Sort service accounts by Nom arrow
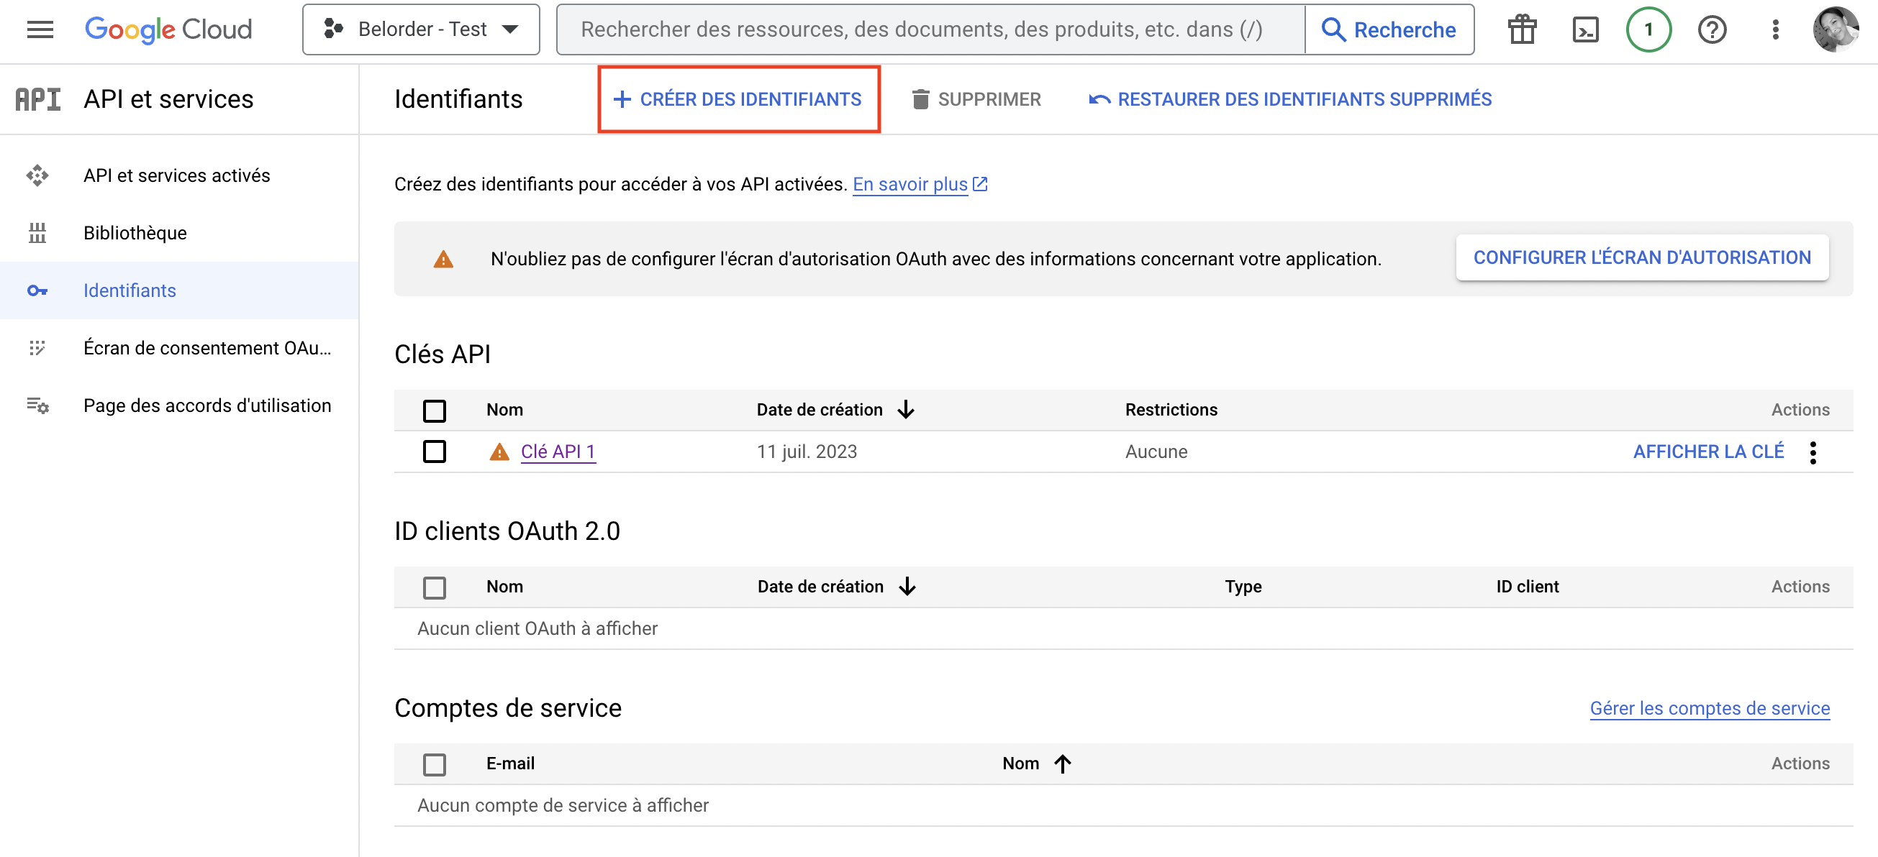Viewport: 1878px width, 857px height. point(1063,764)
